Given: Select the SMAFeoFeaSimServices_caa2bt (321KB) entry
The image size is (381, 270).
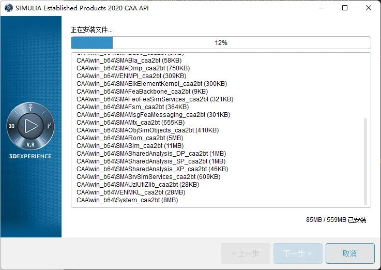Looking at the screenshot, I should click(x=155, y=99).
